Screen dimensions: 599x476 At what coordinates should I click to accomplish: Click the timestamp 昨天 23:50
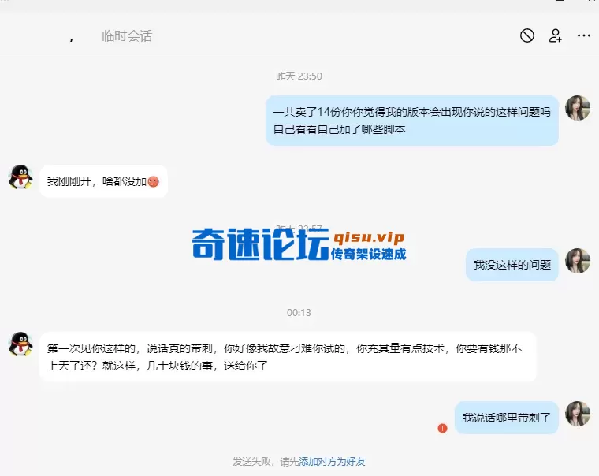tap(299, 76)
